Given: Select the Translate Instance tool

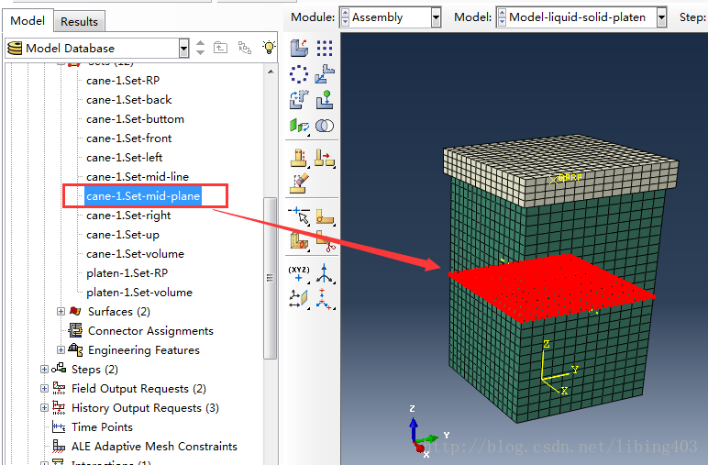Looking at the screenshot, I should point(325,74).
